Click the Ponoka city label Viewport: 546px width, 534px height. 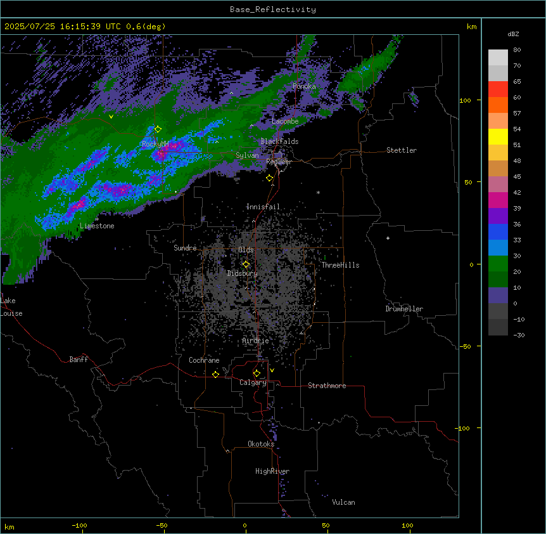tap(304, 86)
